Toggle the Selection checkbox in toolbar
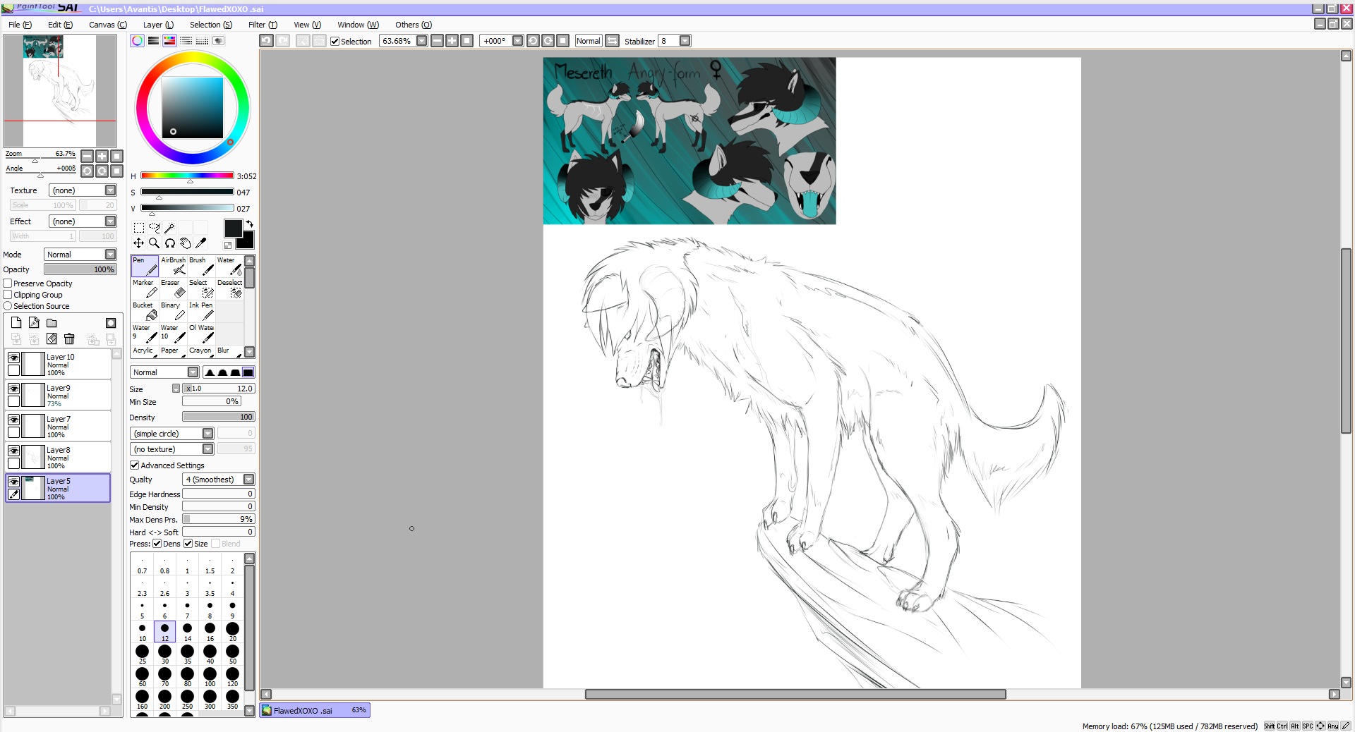The width and height of the screenshot is (1355, 732). (x=335, y=42)
